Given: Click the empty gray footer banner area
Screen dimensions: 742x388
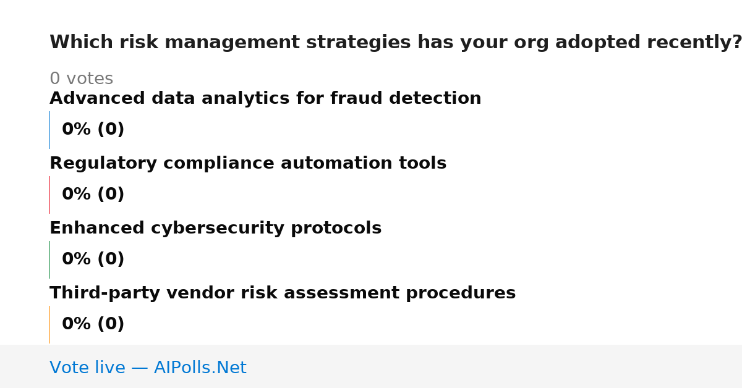Looking at the screenshot, I should point(495,366).
